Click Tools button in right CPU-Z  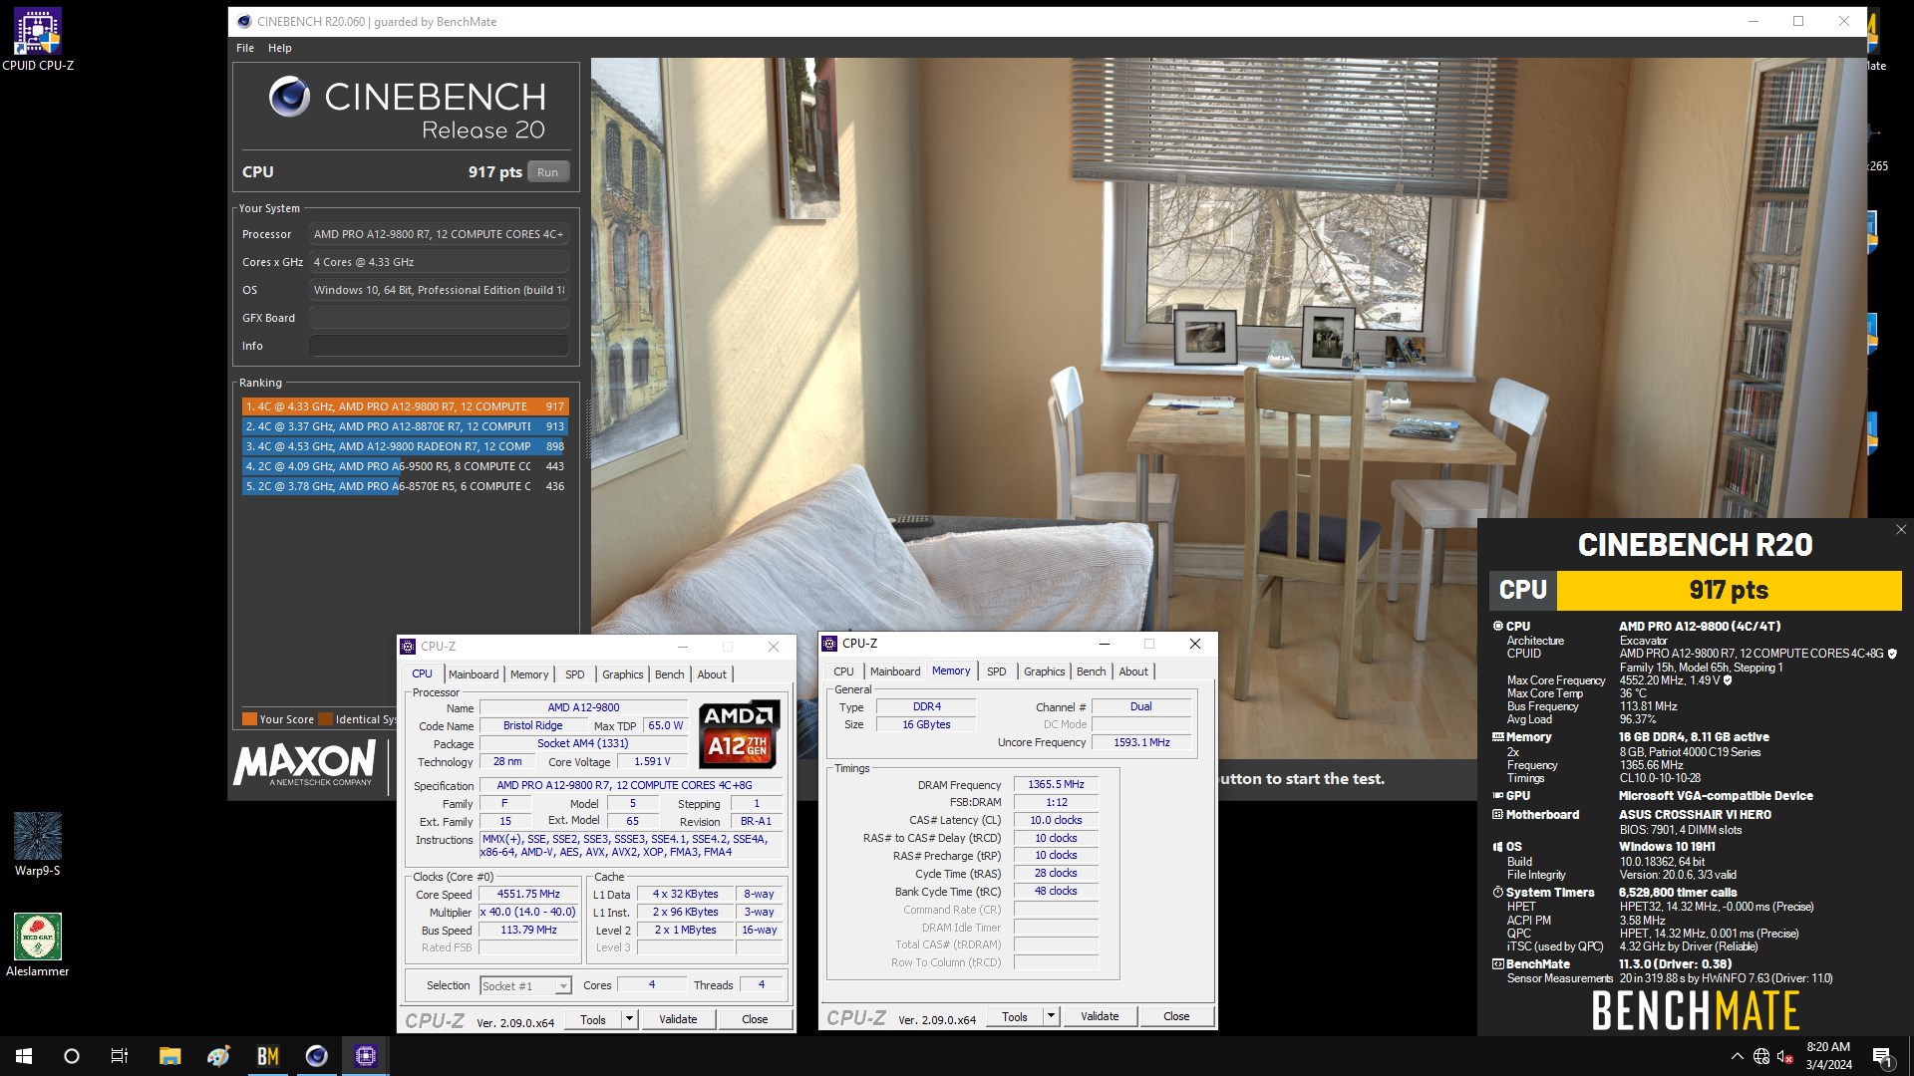tap(1015, 1016)
